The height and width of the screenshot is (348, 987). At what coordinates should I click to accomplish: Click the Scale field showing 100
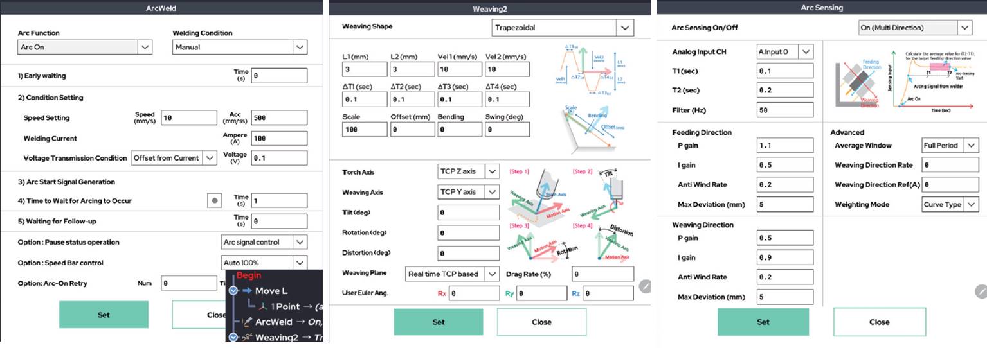[x=365, y=130]
